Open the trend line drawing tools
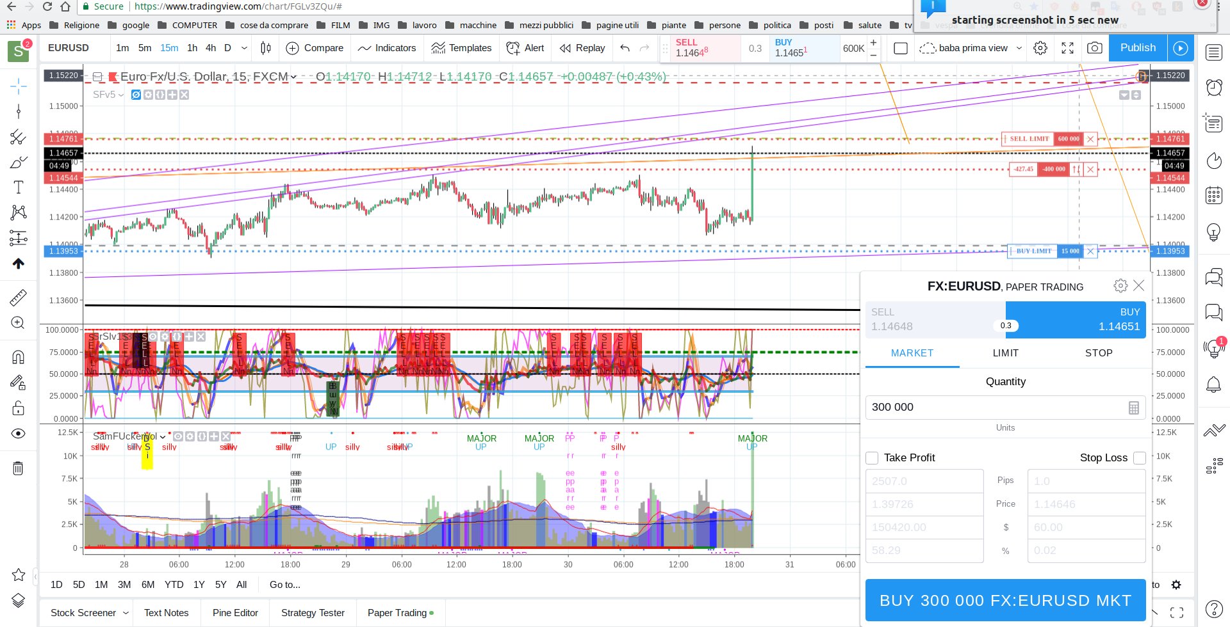1230x627 pixels. tap(19, 112)
